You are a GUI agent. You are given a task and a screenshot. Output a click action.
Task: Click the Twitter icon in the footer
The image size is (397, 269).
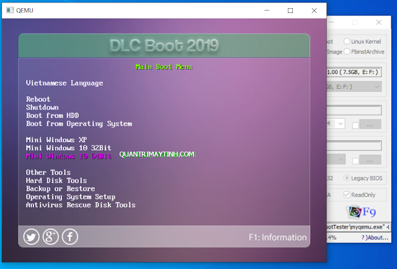[x=32, y=236]
